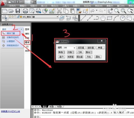134x118 pixels.
Task: Switch to the 图库 side tab
Action: (x=27, y=29)
